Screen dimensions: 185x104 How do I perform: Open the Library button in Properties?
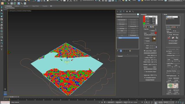tap(153, 31)
